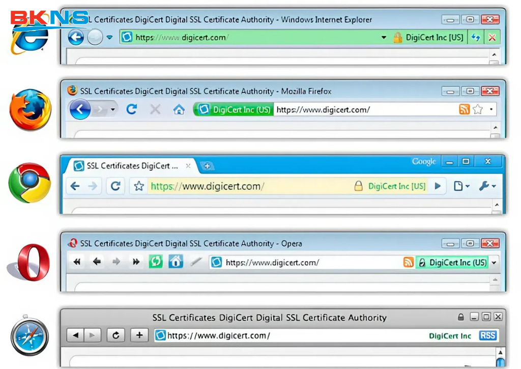Expand the Opera address bar dropdown
Screen dimensions: 521x369
pos(494,263)
